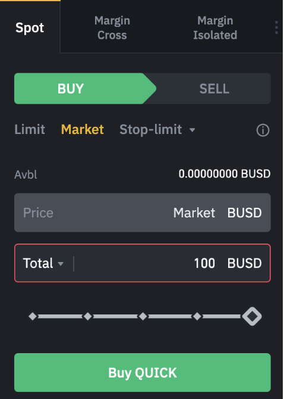
Task: Select the Market order type
Action: point(83,129)
